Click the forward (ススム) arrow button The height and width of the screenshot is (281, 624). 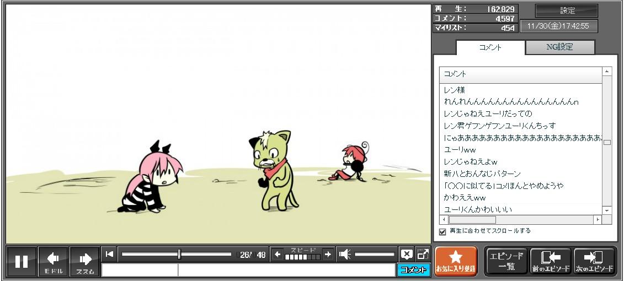(x=84, y=261)
